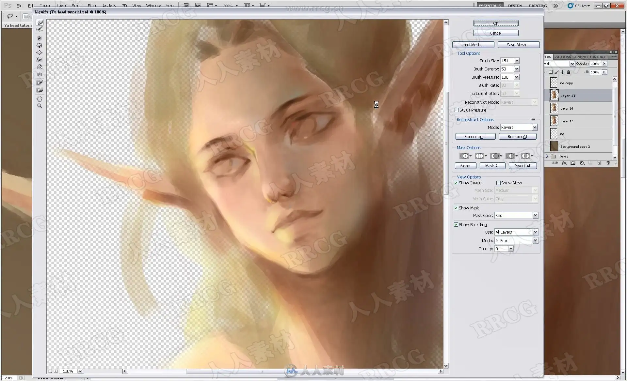The image size is (627, 381).
Task: Uncheck Show Backdrop option
Action: [x=456, y=225]
